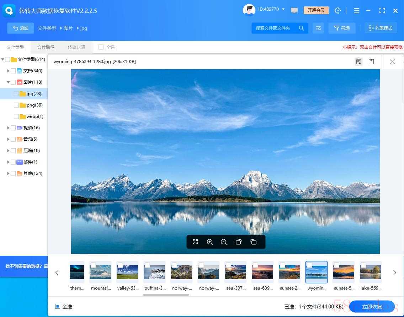Switch to the 文件路径 tab
This screenshot has height=317, width=404.
click(46, 47)
